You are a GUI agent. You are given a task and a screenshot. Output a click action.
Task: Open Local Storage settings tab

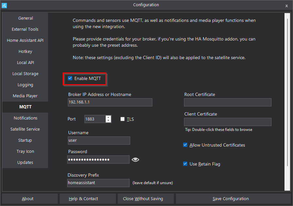[x=25, y=74]
